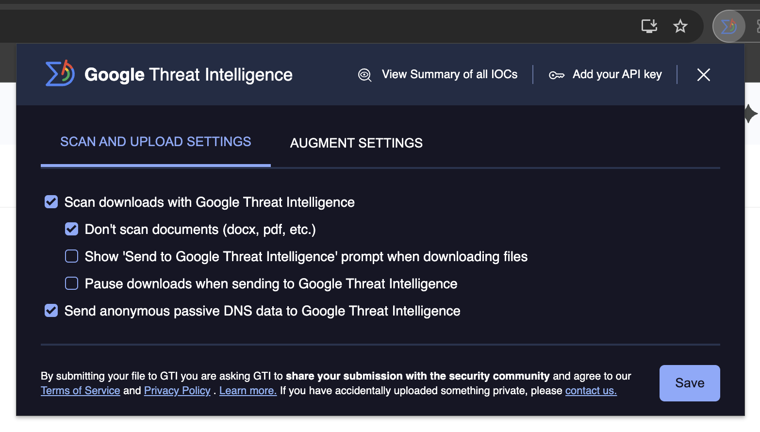The image size is (760, 432).
Task: Click the 'Google Threat Intelligence' title text
Action: pyautogui.click(x=188, y=74)
